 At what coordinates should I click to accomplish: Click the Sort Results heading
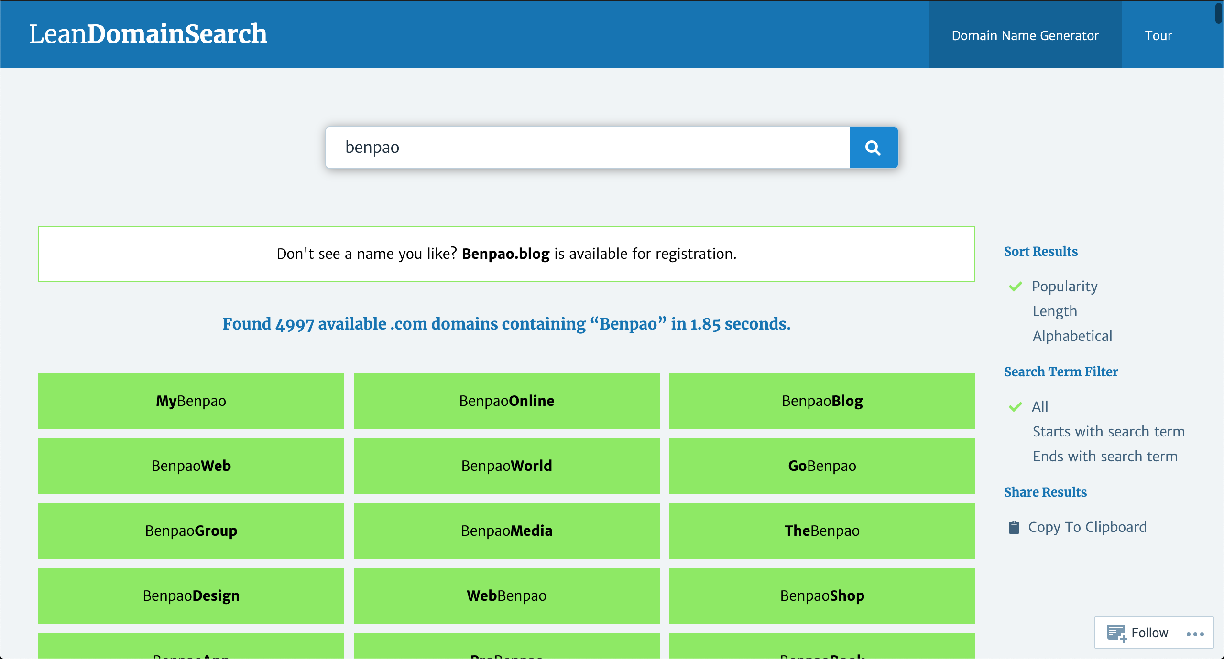(x=1041, y=252)
